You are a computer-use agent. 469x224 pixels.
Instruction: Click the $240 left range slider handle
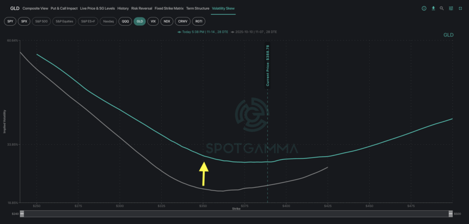22,214
